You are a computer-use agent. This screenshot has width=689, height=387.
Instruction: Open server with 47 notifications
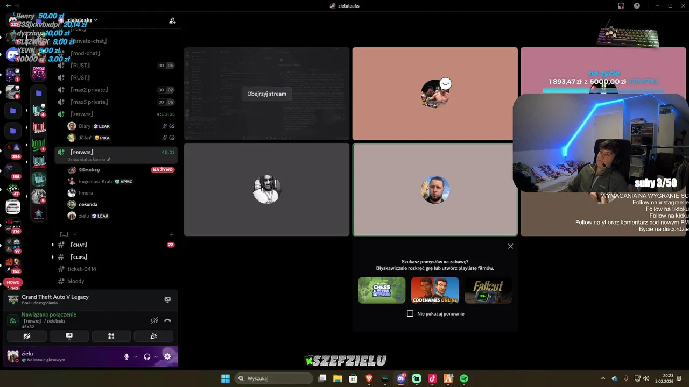[x=13, y=189]
